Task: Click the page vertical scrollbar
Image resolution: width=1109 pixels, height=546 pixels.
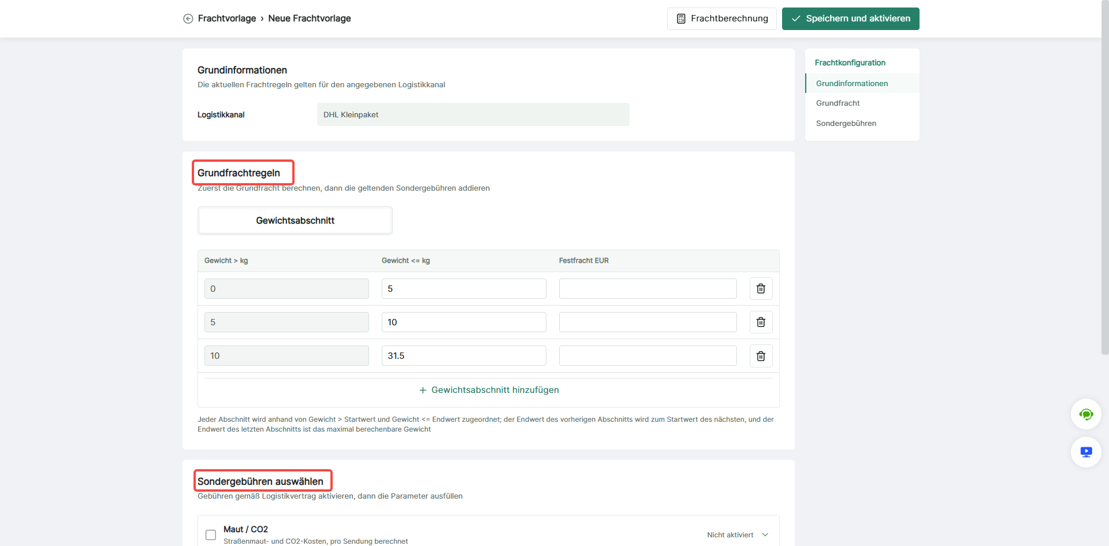Action: pos(1105,177)
